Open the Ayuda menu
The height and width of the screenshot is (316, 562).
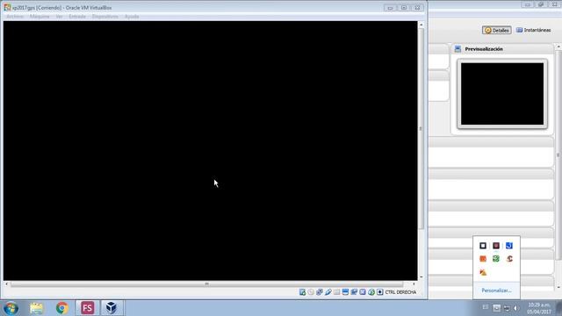[x=132, y=17]
